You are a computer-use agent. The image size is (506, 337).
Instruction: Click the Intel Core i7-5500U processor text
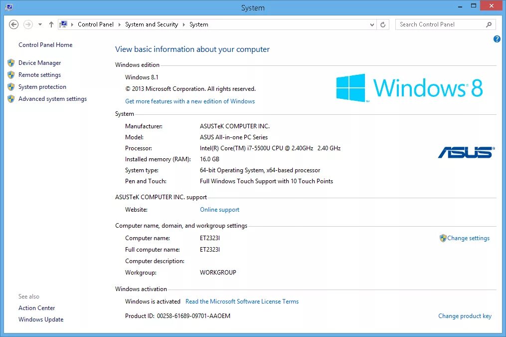point(270,148)
